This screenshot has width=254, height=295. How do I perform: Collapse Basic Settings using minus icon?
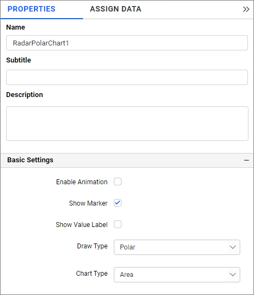(x=246, y=160)
